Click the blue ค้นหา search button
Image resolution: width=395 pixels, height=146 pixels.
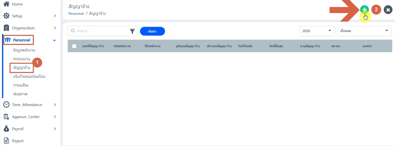pyautogui.click(x=152, y=31)
